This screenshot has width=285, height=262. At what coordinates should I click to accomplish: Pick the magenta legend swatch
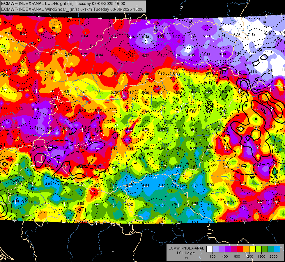click(234, 249)
